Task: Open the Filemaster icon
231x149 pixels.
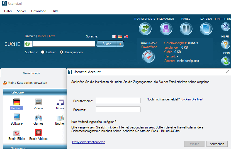Action: click(166, 29)
